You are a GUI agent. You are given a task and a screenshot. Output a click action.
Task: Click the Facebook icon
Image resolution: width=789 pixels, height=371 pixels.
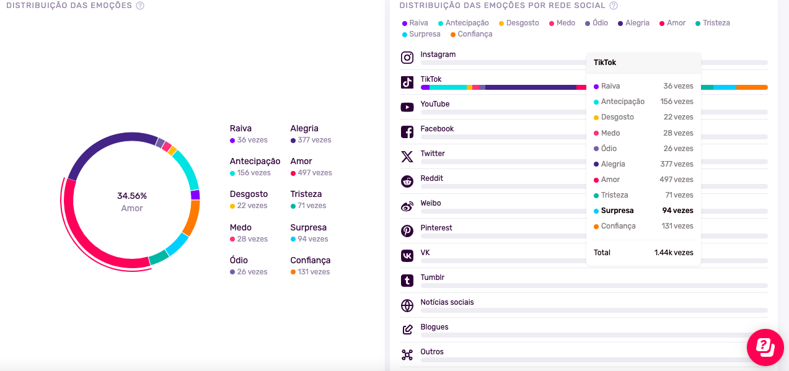(x=407, y=132)
